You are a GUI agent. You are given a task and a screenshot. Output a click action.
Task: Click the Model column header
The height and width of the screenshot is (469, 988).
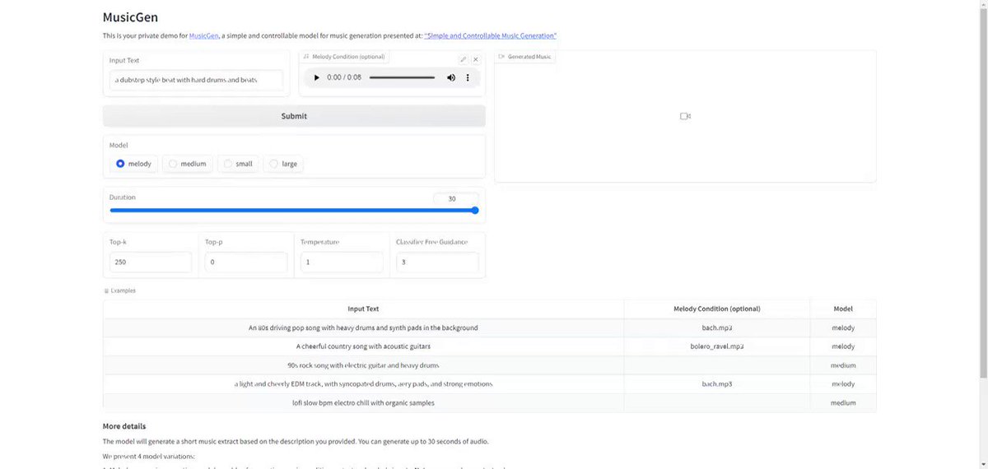843,309
